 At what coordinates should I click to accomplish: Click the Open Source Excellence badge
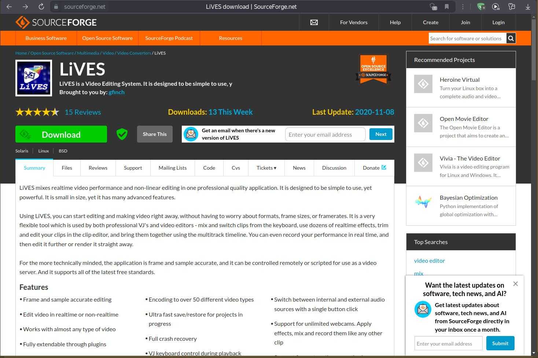[x=373, y=69]
